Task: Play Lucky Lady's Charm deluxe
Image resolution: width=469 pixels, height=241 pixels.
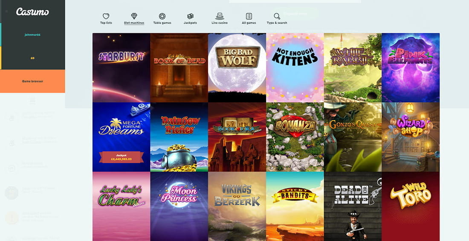Action: [x=121, y=207]
